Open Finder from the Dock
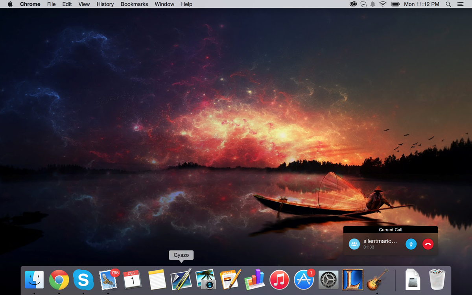This screenshot has height=295, width=472. [x=35, y=280]
